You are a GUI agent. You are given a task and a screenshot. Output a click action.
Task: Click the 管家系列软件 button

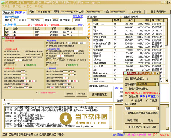[158, 11]
